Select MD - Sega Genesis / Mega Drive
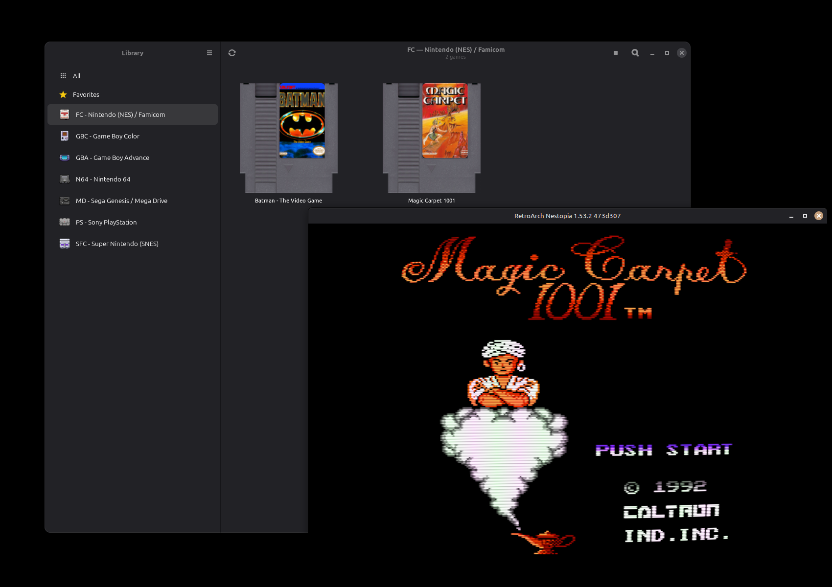This screenshot has width=832, height=587. point(133,201)
